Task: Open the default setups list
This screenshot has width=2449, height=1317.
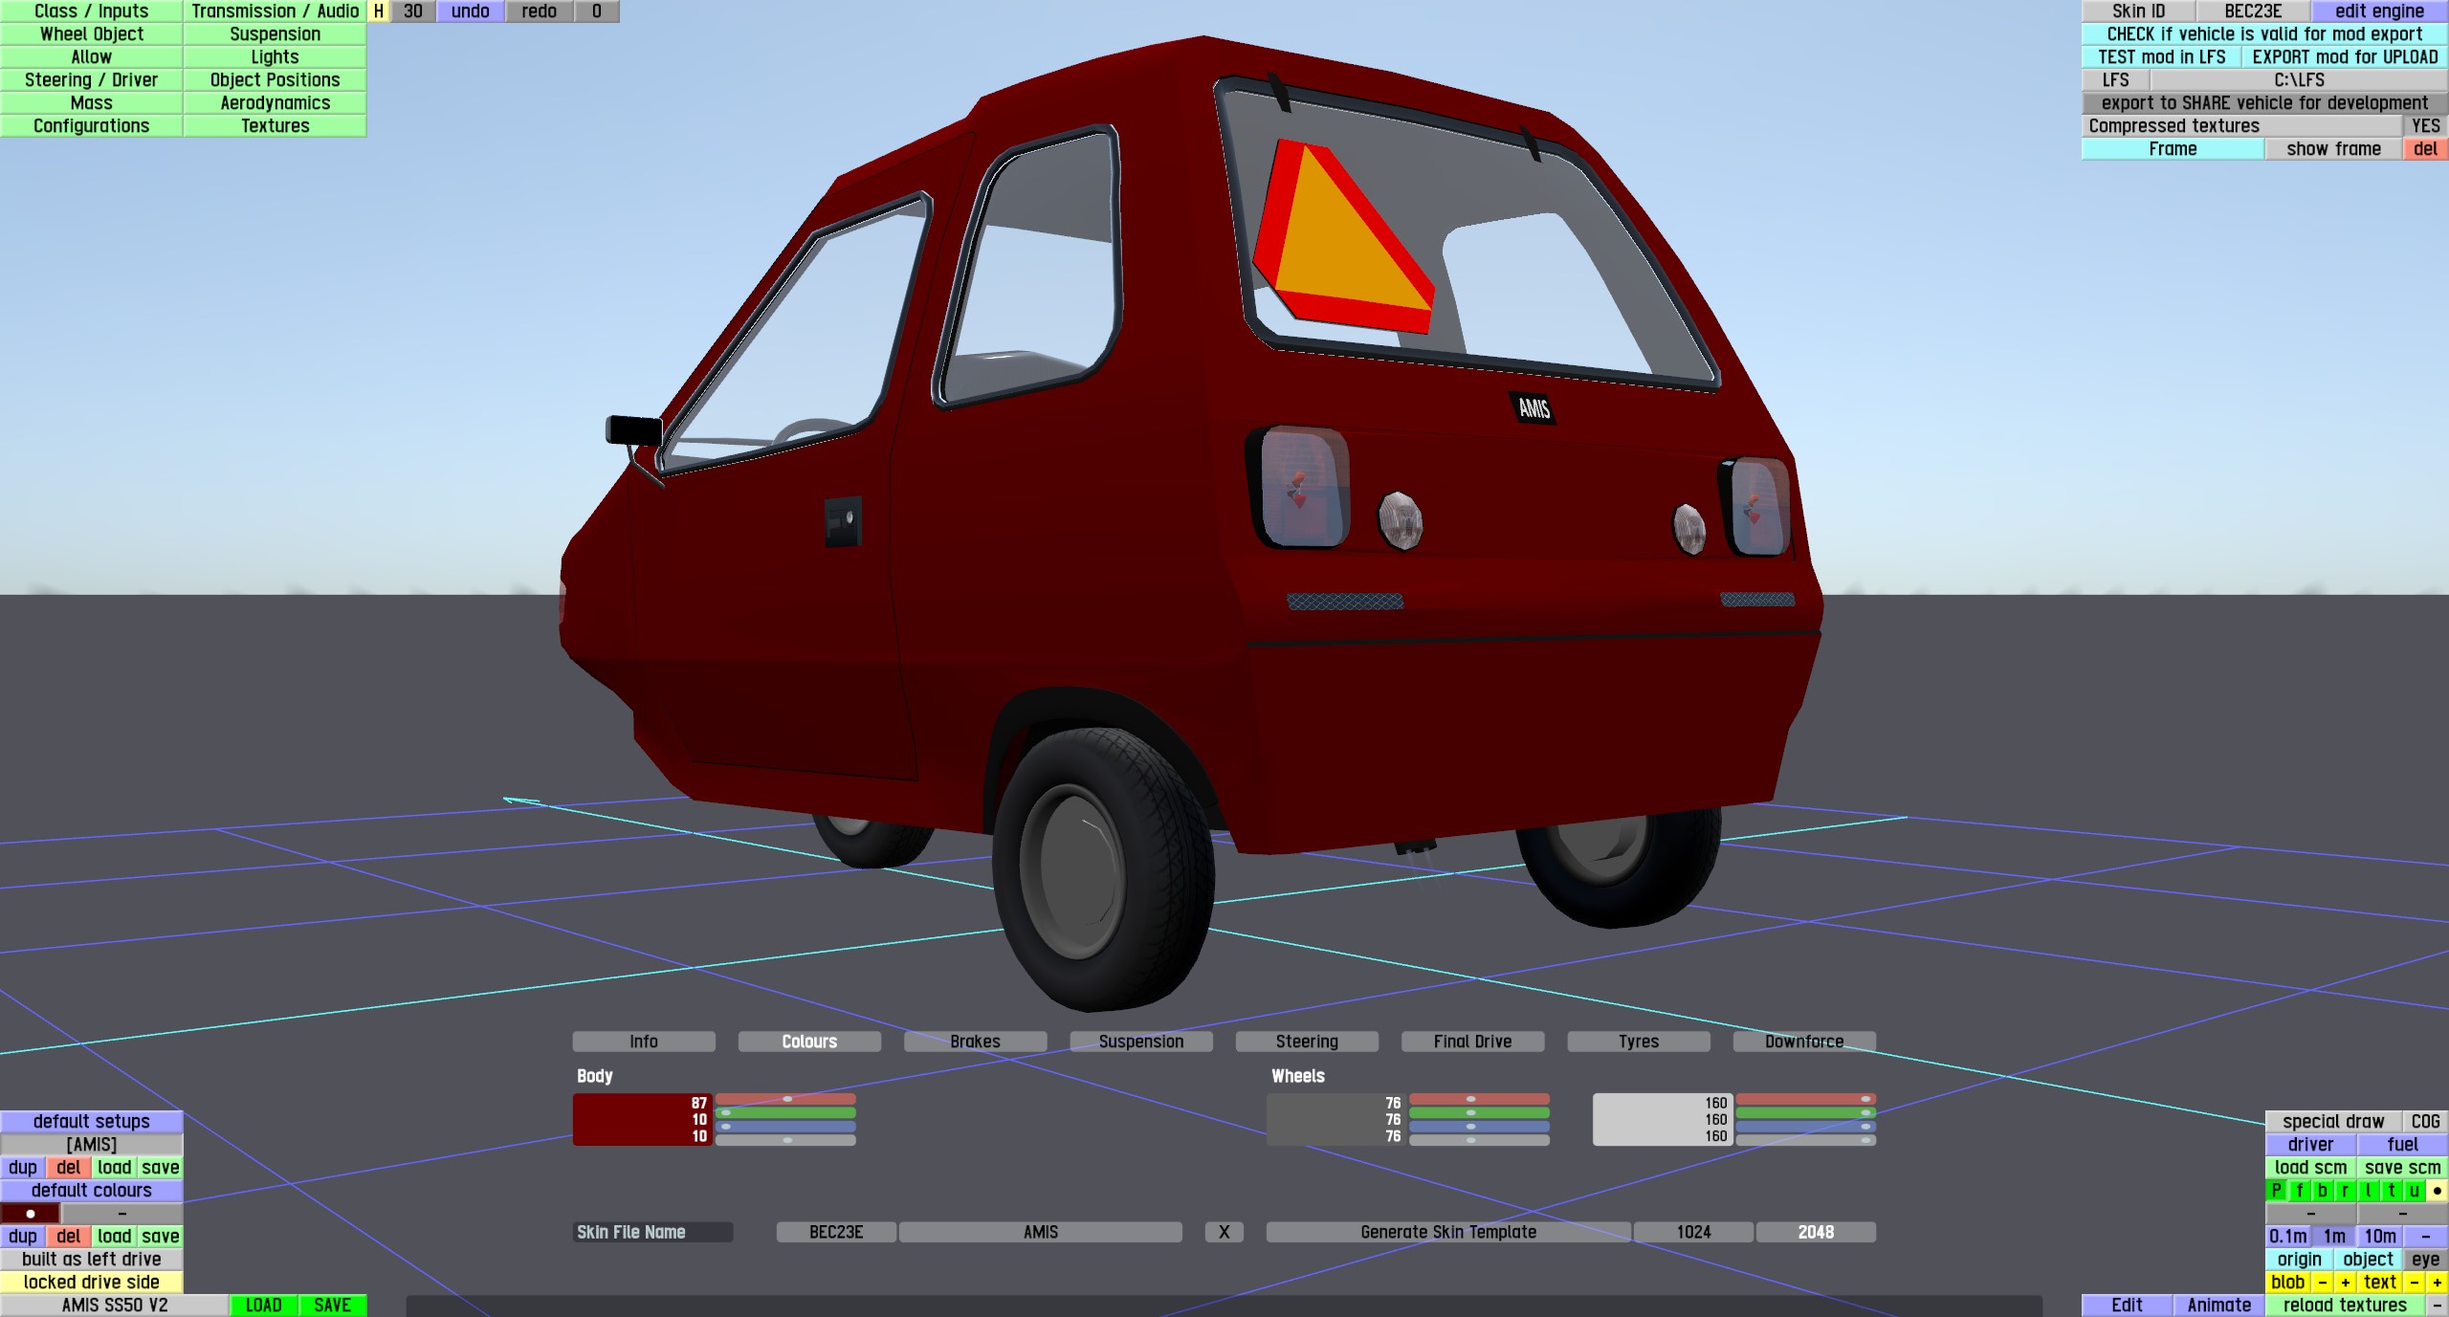Action: click(91, 1121)
